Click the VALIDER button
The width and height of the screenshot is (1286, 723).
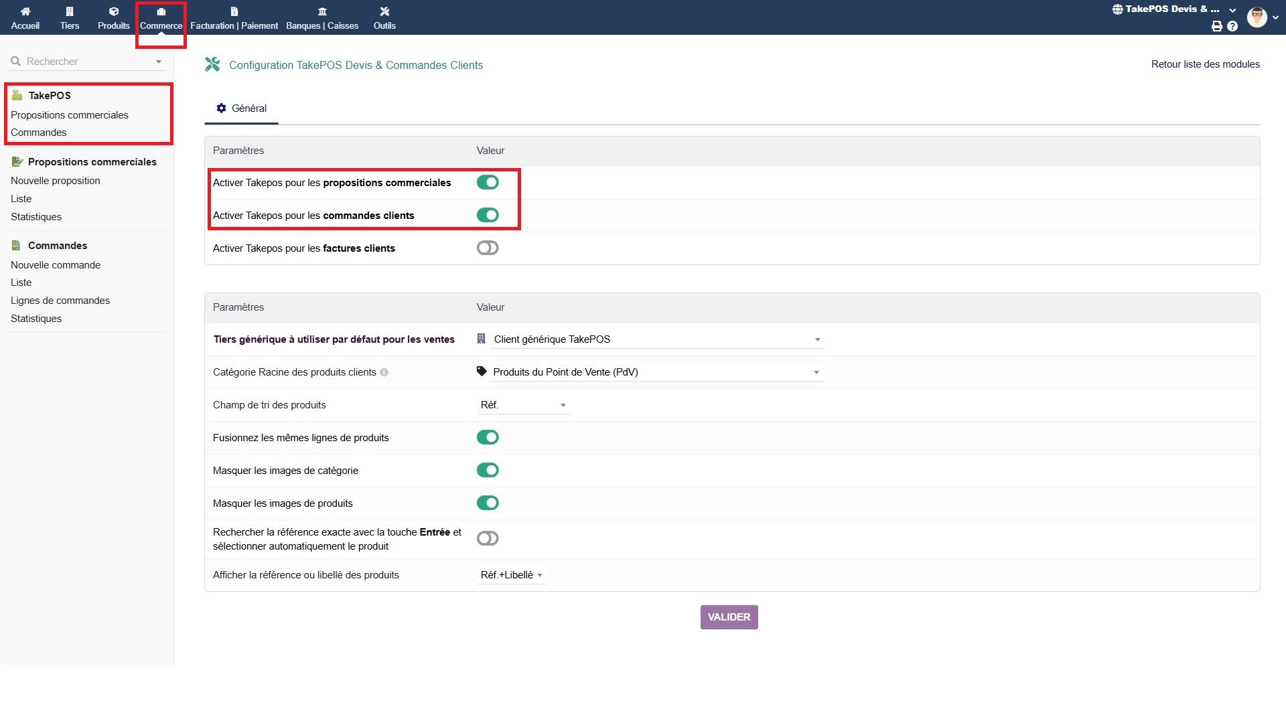[x=729, y=617]
